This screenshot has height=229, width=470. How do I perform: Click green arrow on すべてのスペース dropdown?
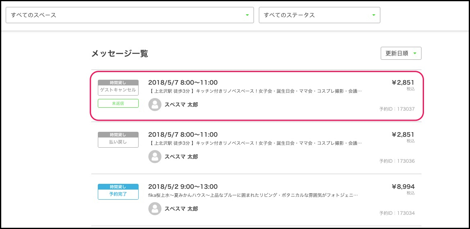[247, 15]
